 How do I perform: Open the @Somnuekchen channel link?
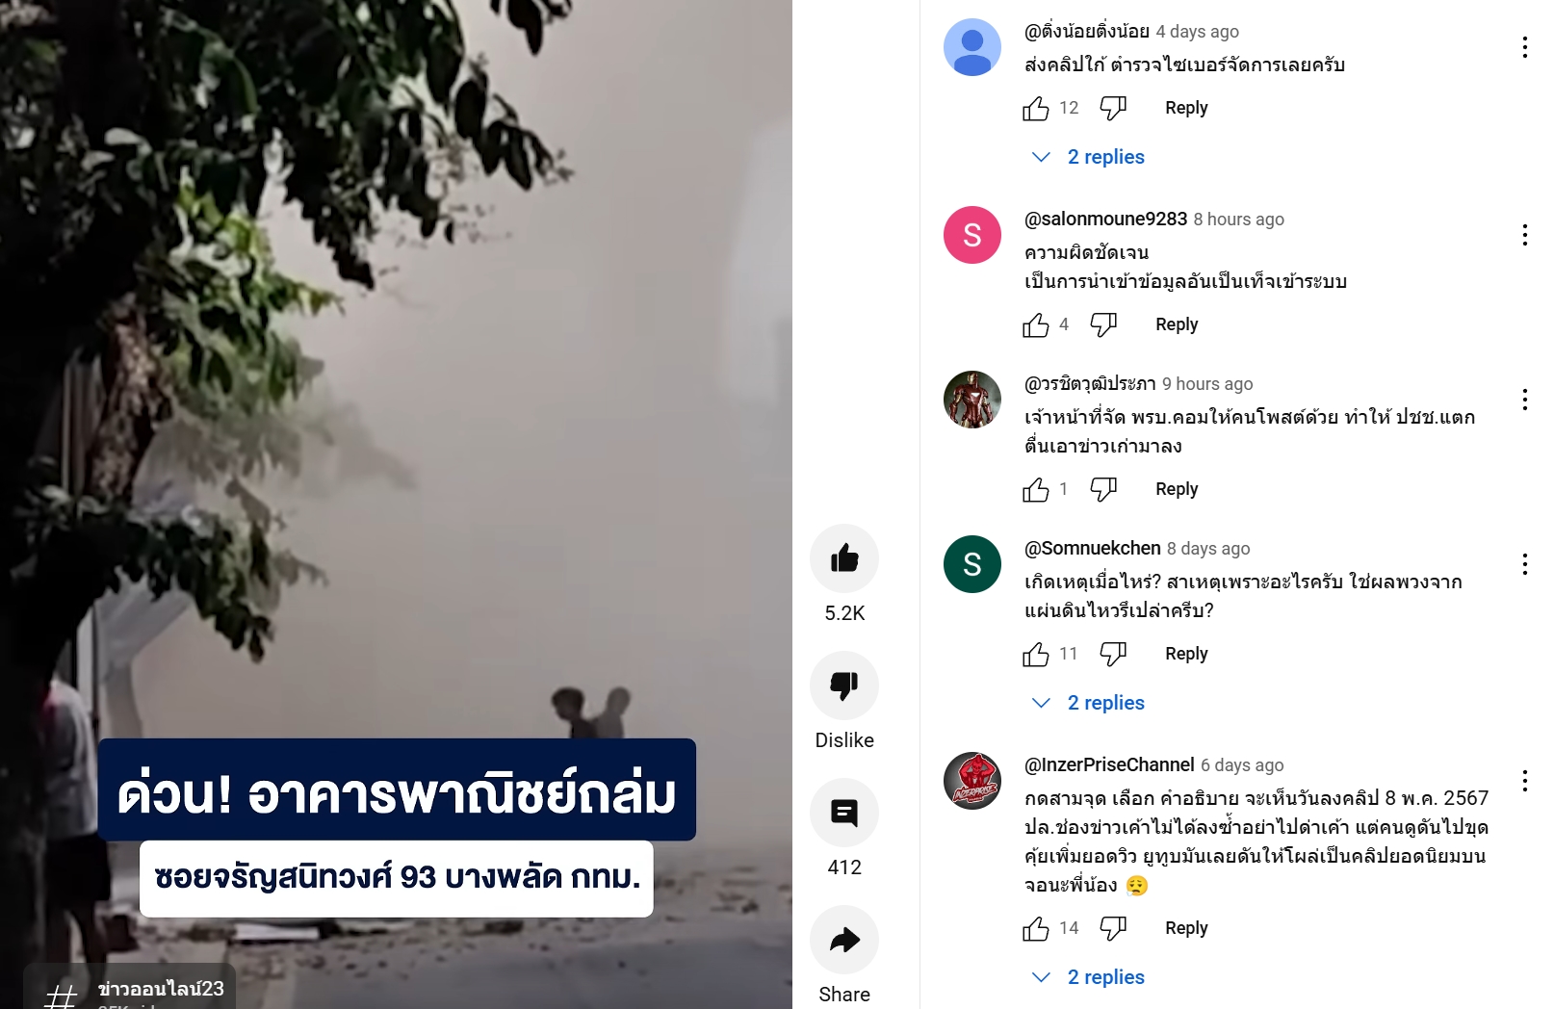(1093, 548)
